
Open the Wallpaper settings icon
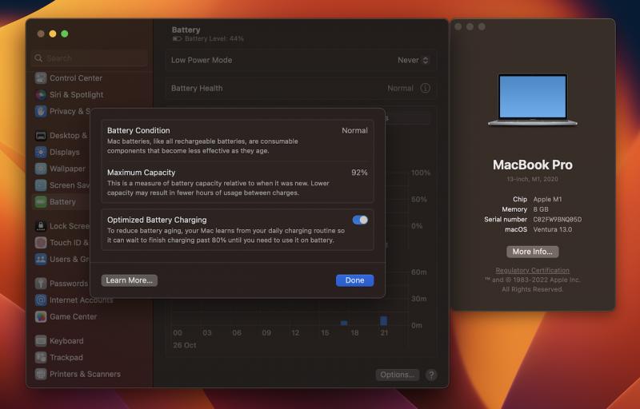[x=41, y=169]
